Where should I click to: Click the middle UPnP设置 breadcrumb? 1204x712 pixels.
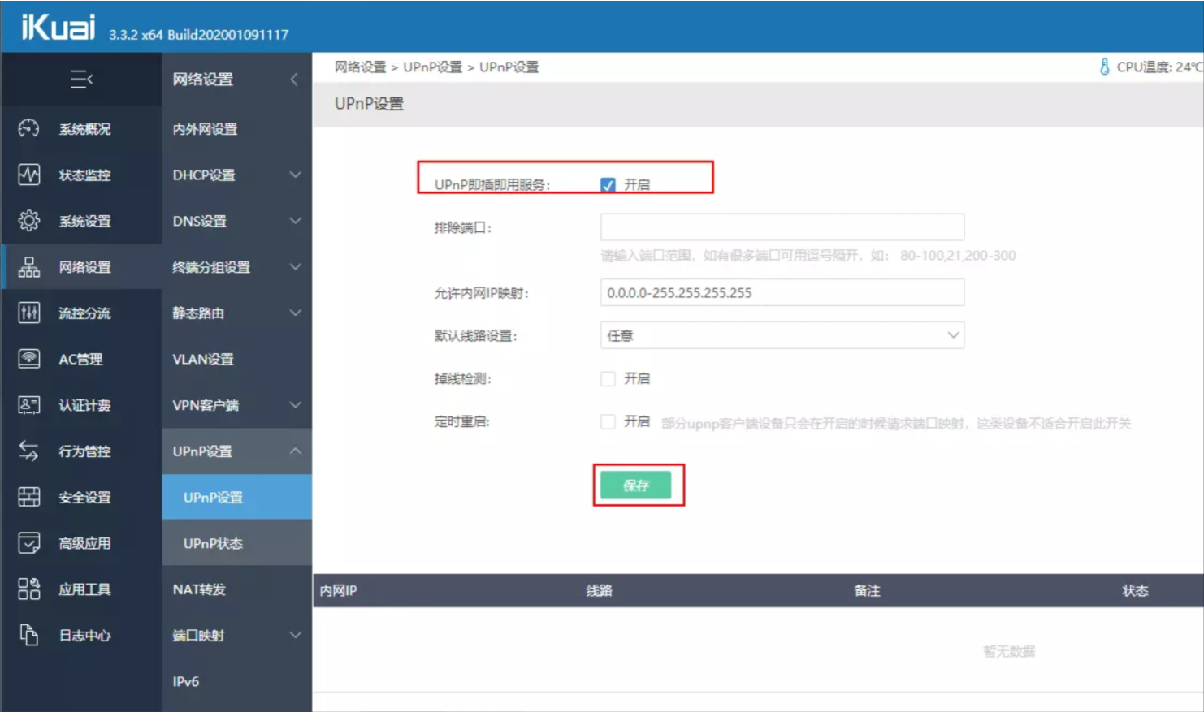pos(432,67)
